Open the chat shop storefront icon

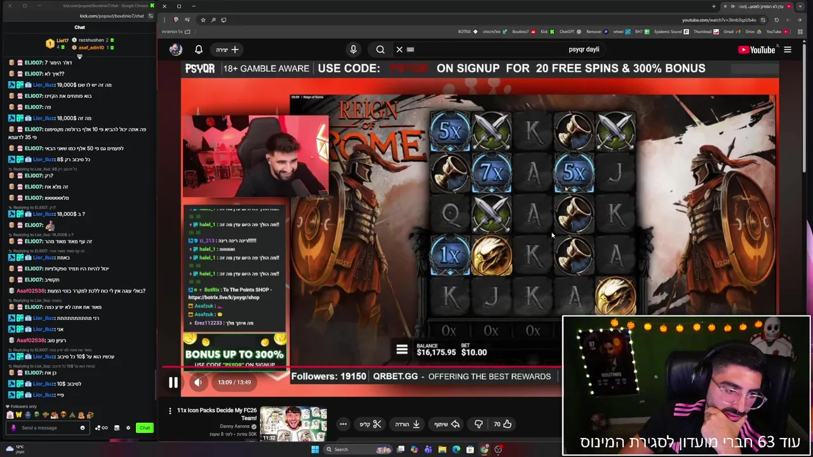click(117, 428)
